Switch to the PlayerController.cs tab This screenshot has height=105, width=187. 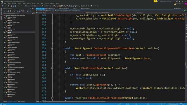pyautogui.click(x=86, y=9)
